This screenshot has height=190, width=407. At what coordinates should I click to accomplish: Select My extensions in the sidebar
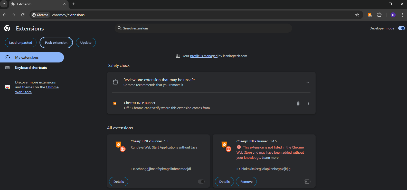(27, 57)
